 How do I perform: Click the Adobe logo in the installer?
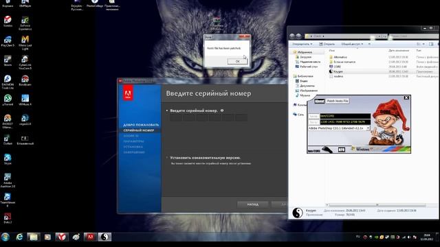(x=128, y=93)
